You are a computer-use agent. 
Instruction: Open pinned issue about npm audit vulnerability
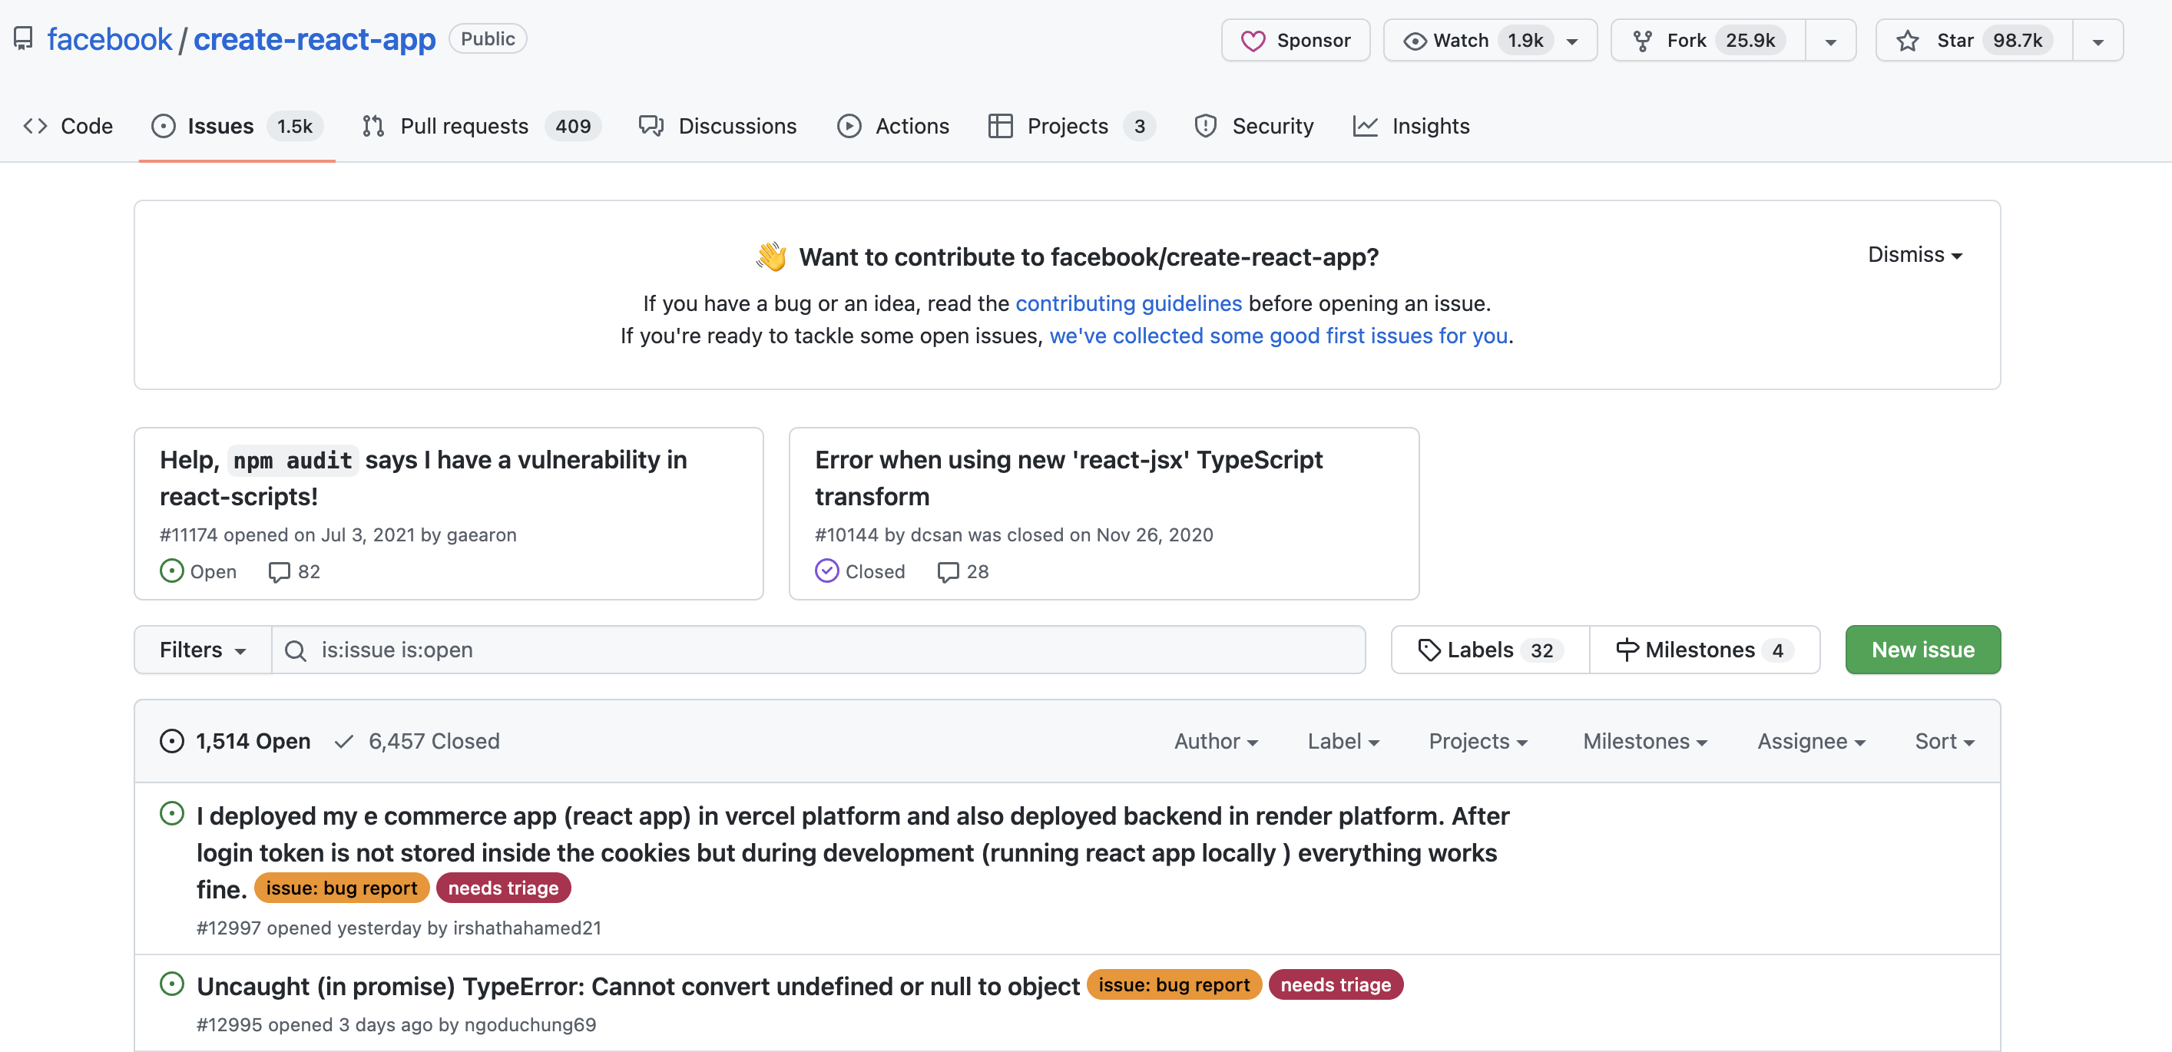pos(423,478)
